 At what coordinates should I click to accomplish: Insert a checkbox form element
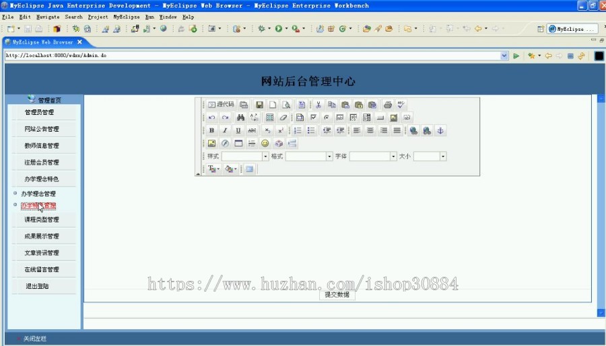point(313,118)
